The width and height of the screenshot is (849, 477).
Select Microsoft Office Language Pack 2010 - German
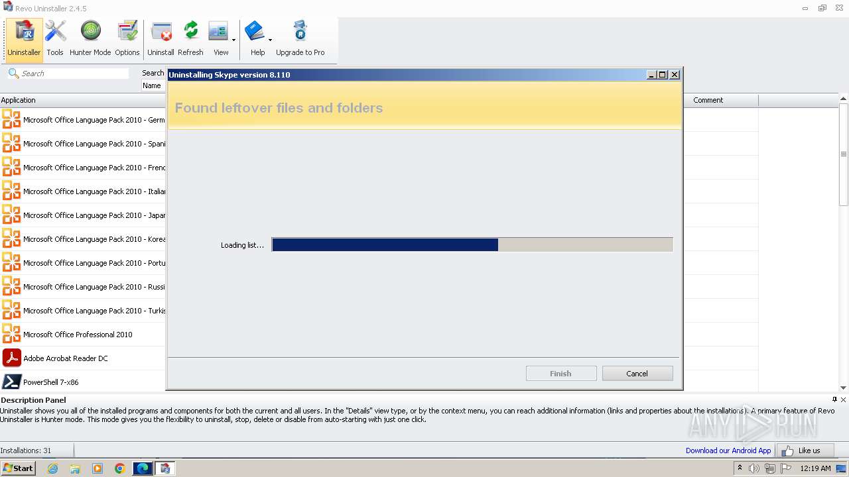coord(83,120)
